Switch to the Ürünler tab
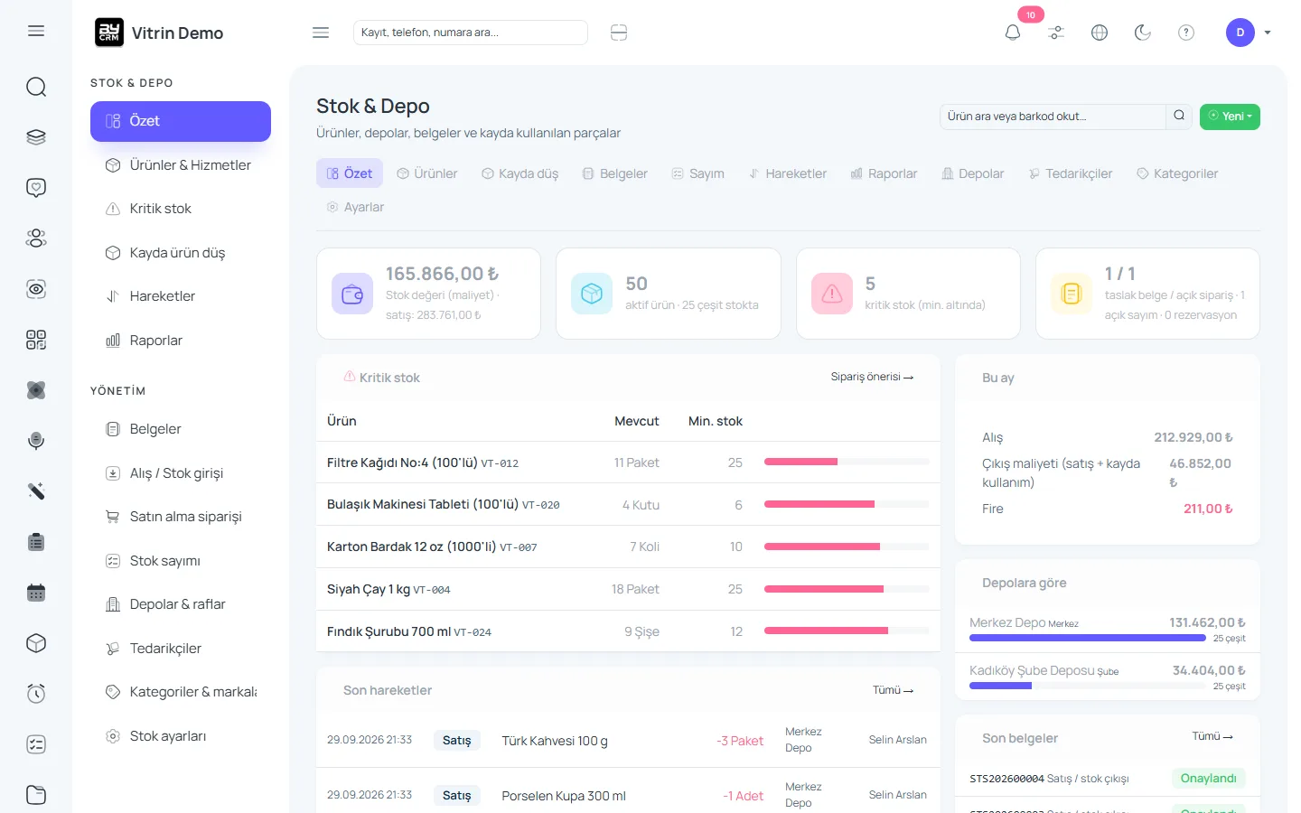This screenshot has height=813, width=1301. (x=427, y=173)
